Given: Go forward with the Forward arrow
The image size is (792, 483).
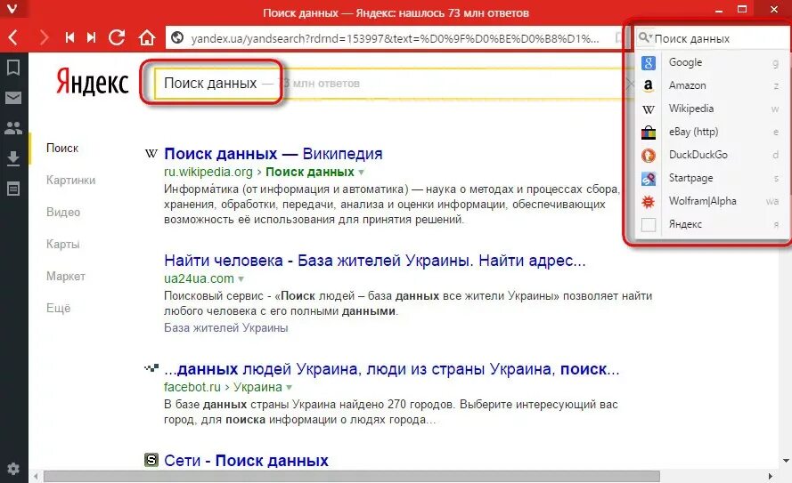Looking at the screenshot, I should pyautogui.click(x=45, y=38).
